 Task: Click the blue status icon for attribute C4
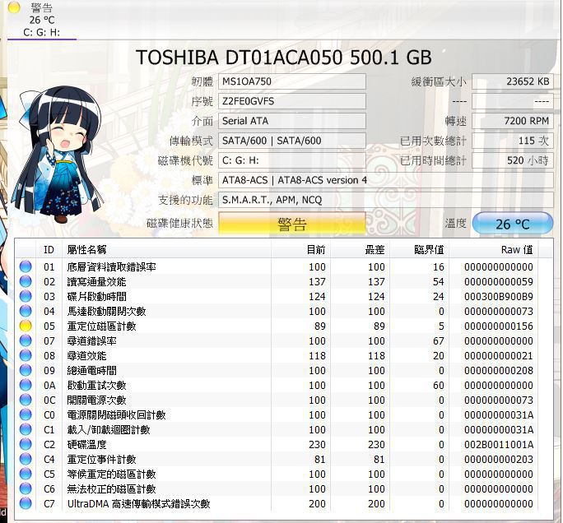pos(26,459)
